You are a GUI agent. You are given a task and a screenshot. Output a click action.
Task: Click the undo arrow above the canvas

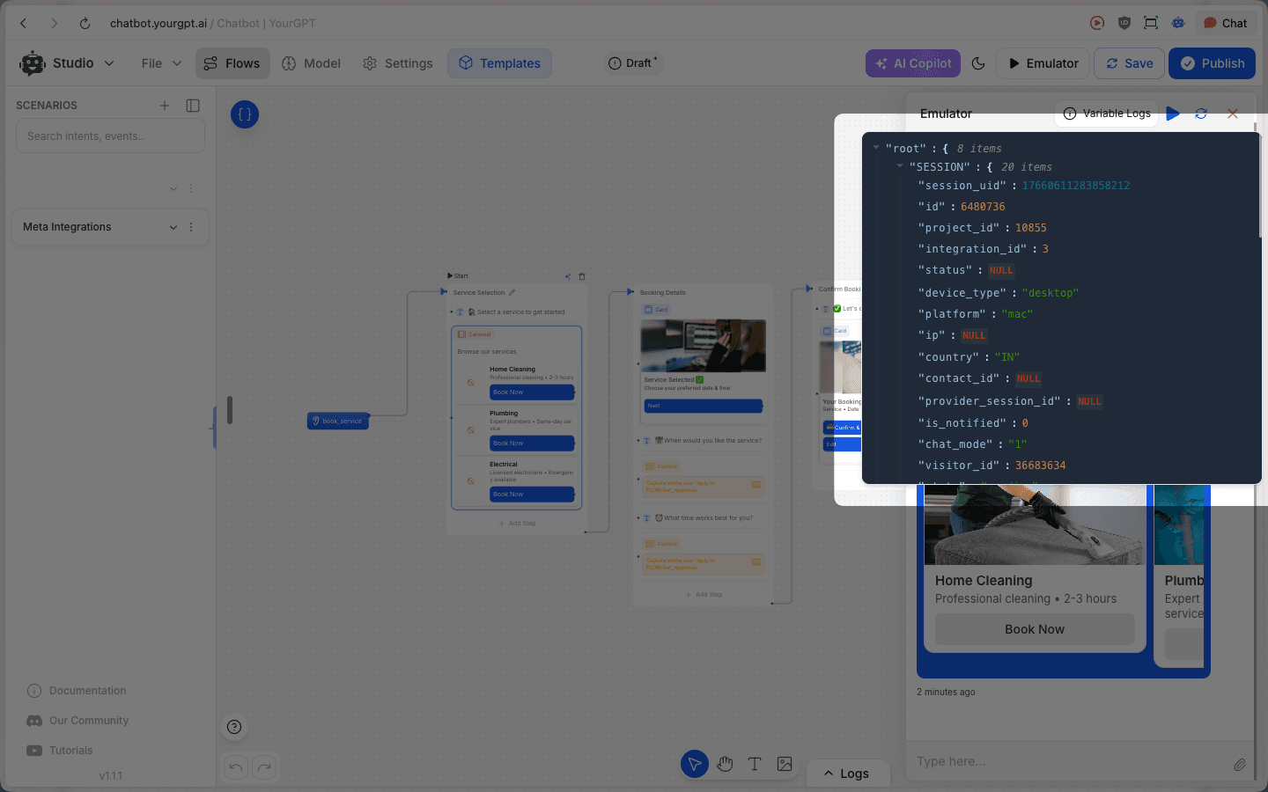(235, 767)
